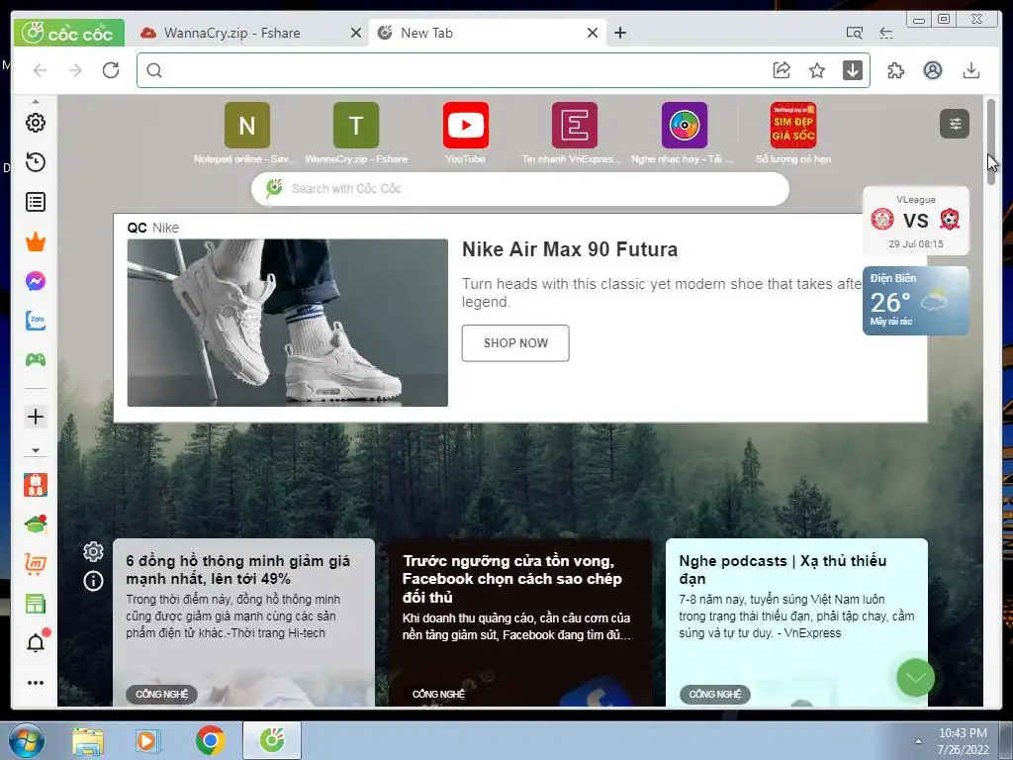Open the VLeague match widget
1013x760 pixels.
(915, 221)
